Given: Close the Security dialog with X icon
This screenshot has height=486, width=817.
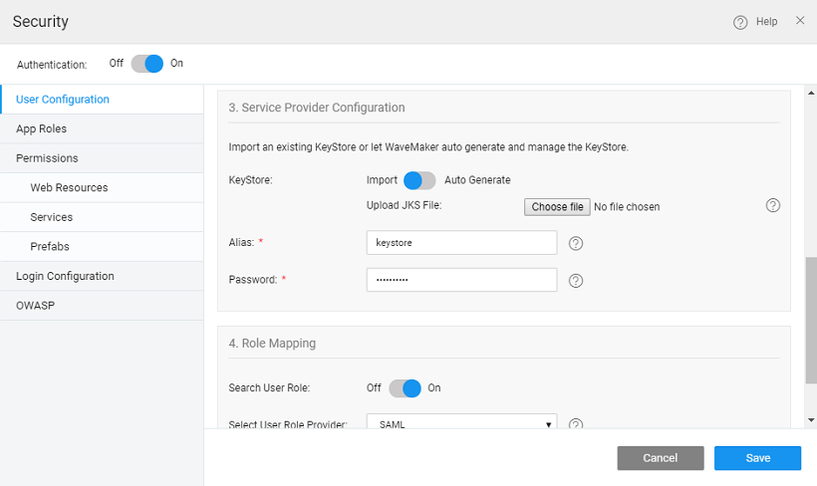Looking at the screenshot, I should click(x=800, y=21).
